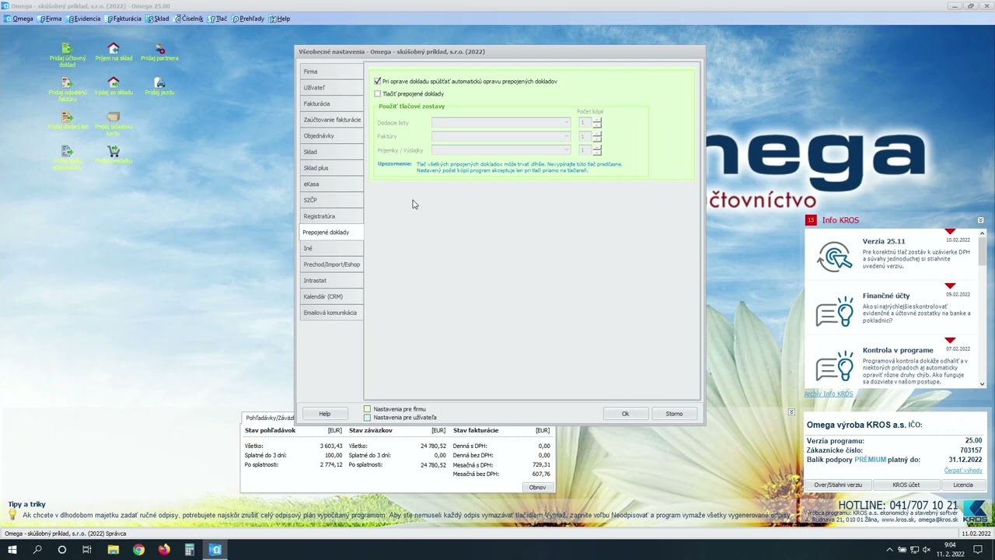The height and width of the screenshot is (560, 995).
Task: Launch Firefox from the taskbar
Action: [164, 550]
